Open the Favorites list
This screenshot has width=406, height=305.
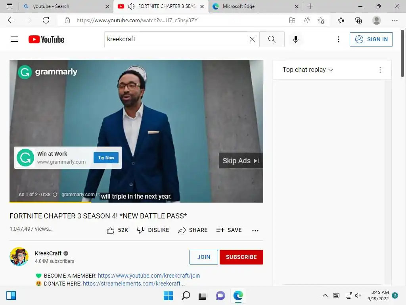click(341, 20)
